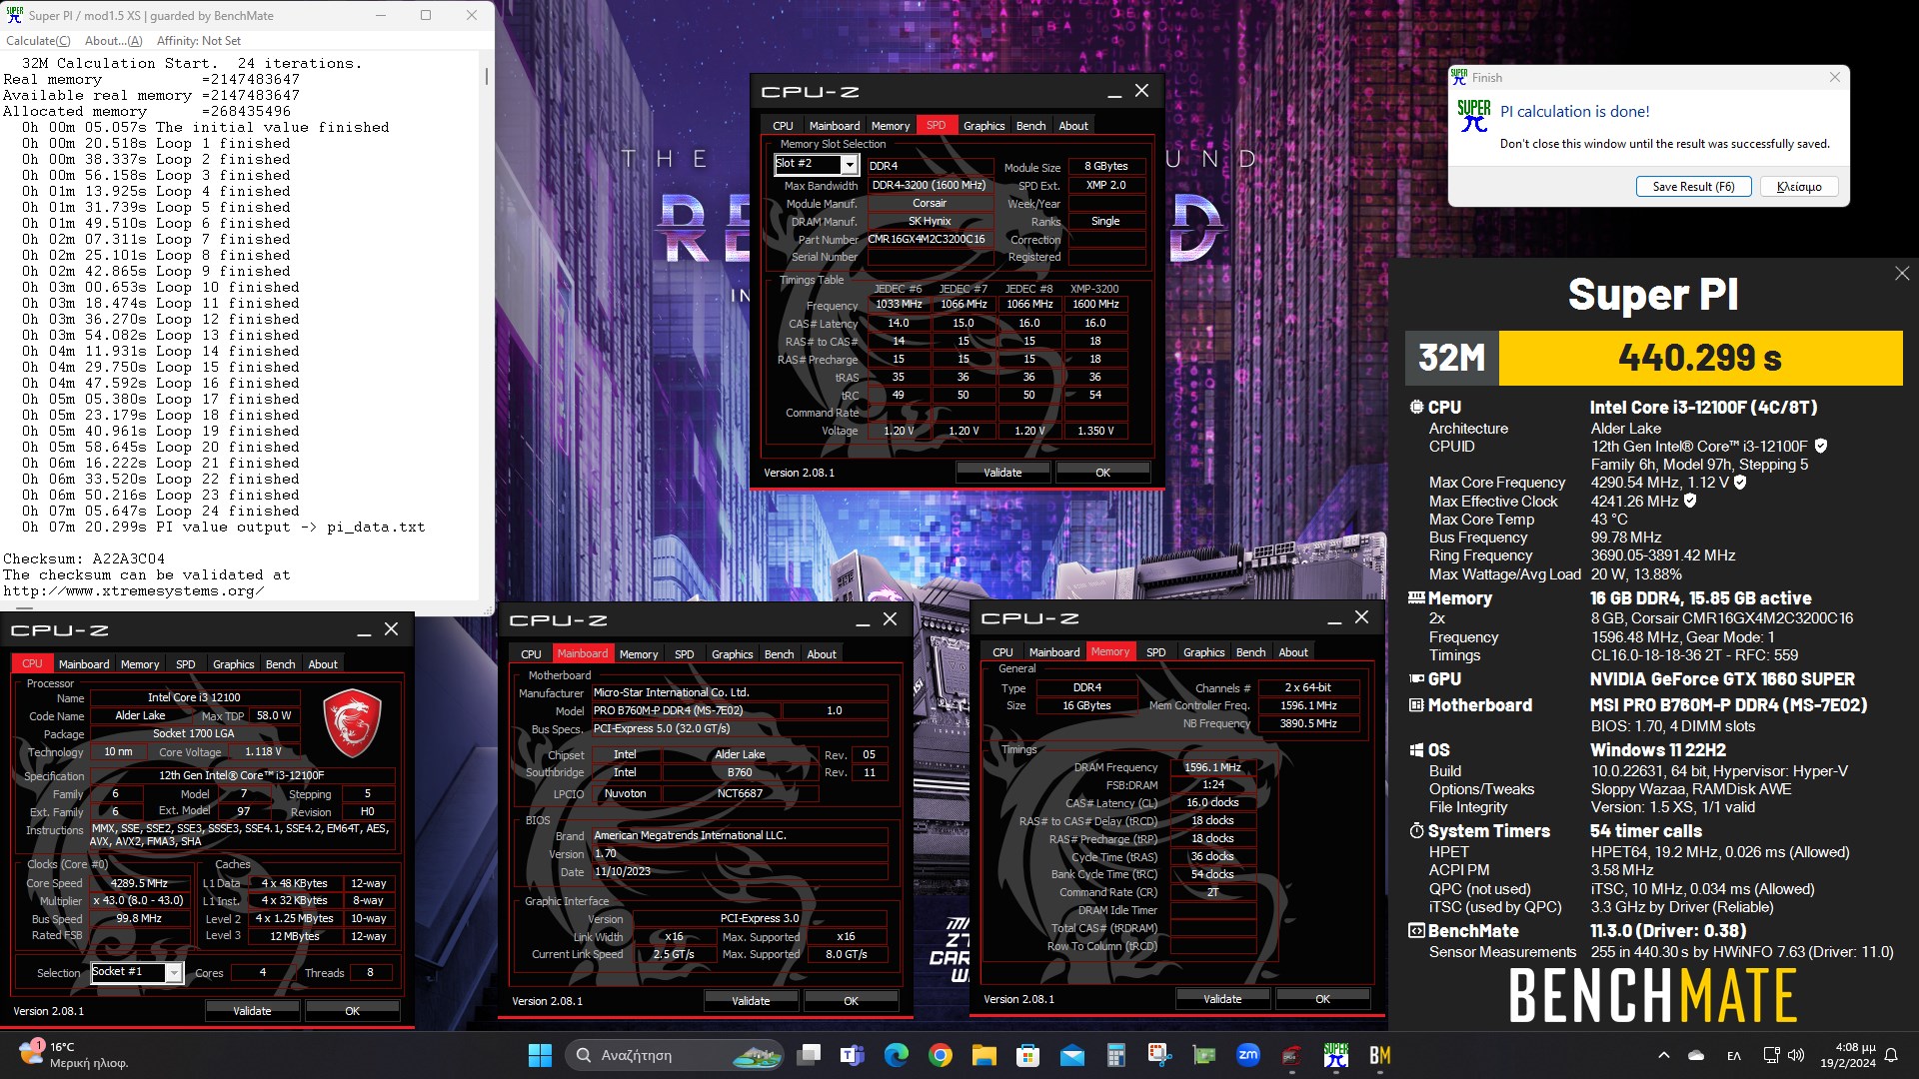The width and height of the screenshot is (1919, 1079).
Task: Switch to Mainboard tab in top SPD CPU-Z window
Action: 835,126
